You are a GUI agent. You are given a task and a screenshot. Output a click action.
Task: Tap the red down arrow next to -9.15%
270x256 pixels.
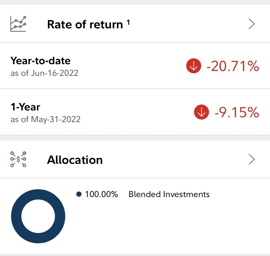[x=202, y=112]
